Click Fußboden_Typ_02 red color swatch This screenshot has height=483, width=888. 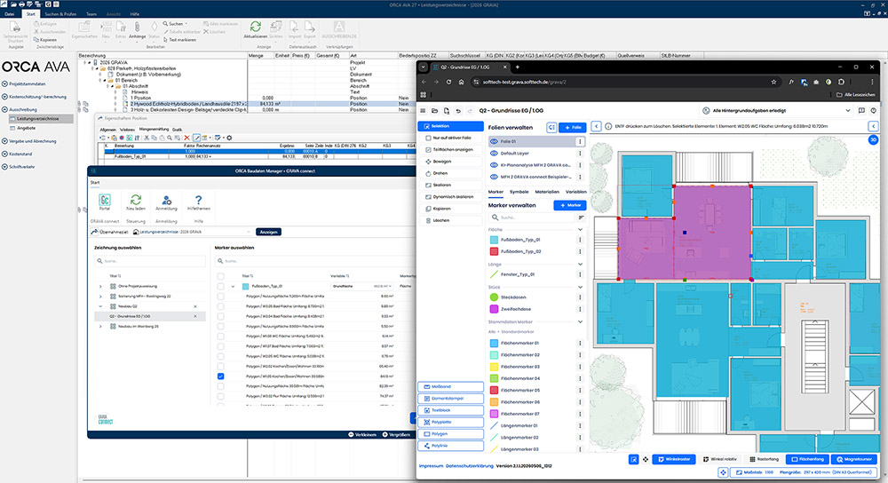pos(494,251)
